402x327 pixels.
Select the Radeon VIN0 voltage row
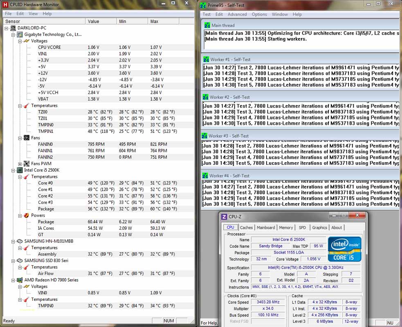[x=115, y=293]
